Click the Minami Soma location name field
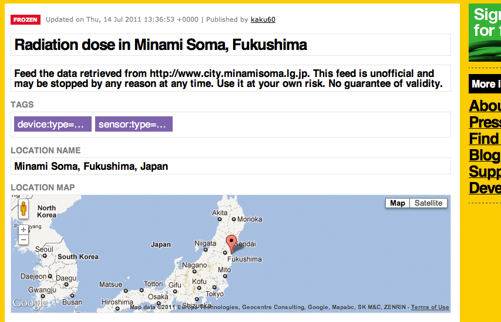The width and height of the screenshot is (501, 322). 231,166
